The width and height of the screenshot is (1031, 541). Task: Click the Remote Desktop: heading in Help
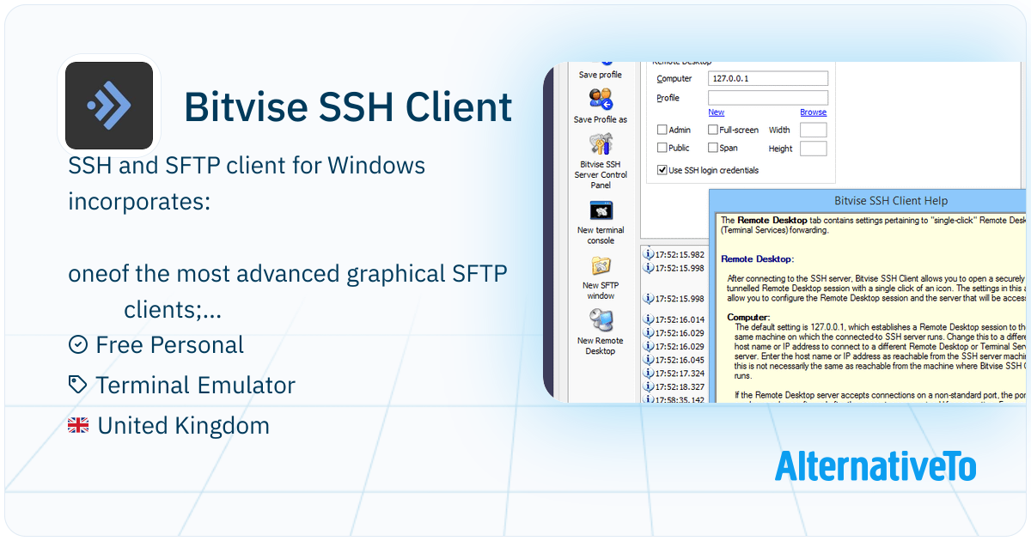click(x=758, y=258)
